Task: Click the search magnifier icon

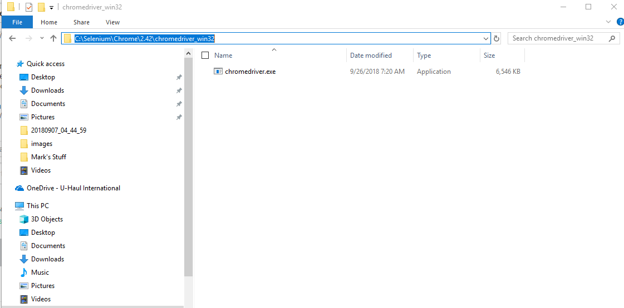Action: click(x=612, y=38)
